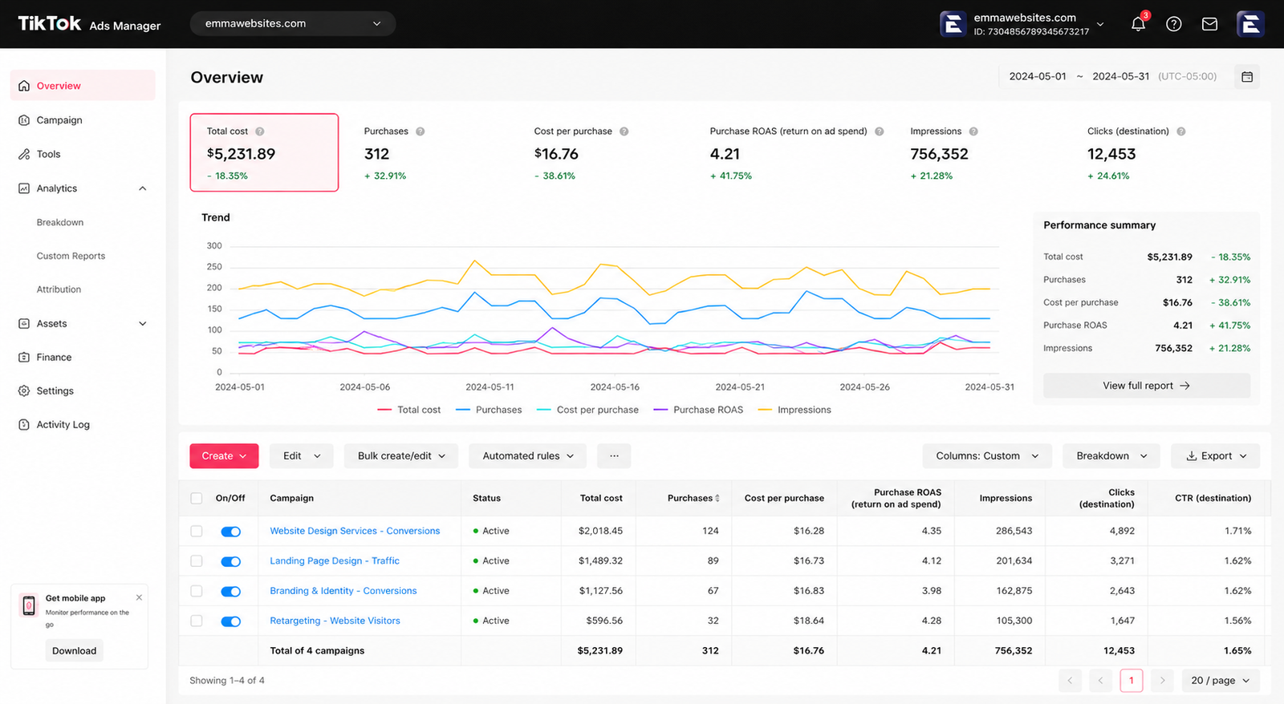Image resolution: width=1284 pixels, height=704 pixels.
Task: Click the Impressions info tooltip icon
Action: pos(973,131)
